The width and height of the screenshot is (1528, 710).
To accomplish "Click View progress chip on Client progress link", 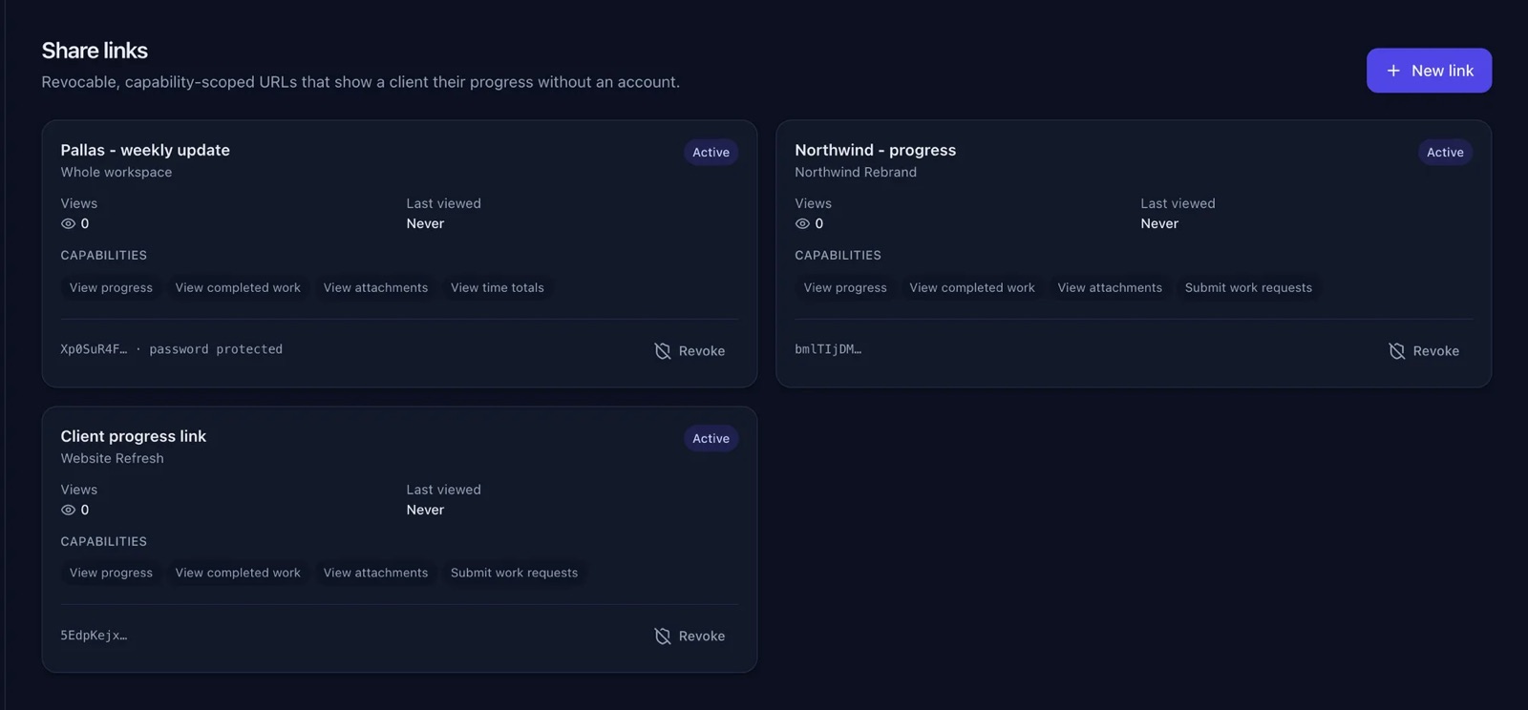I will [111, 574].
